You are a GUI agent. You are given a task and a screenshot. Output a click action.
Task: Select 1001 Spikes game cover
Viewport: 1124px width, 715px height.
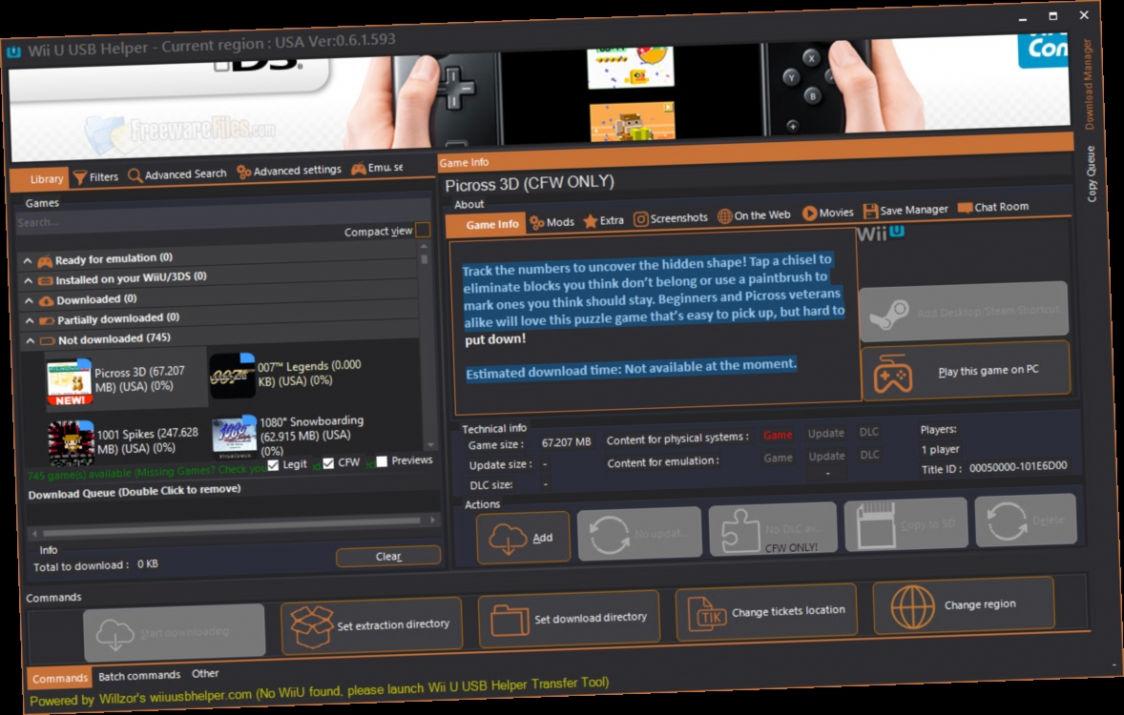coord(71,442)
